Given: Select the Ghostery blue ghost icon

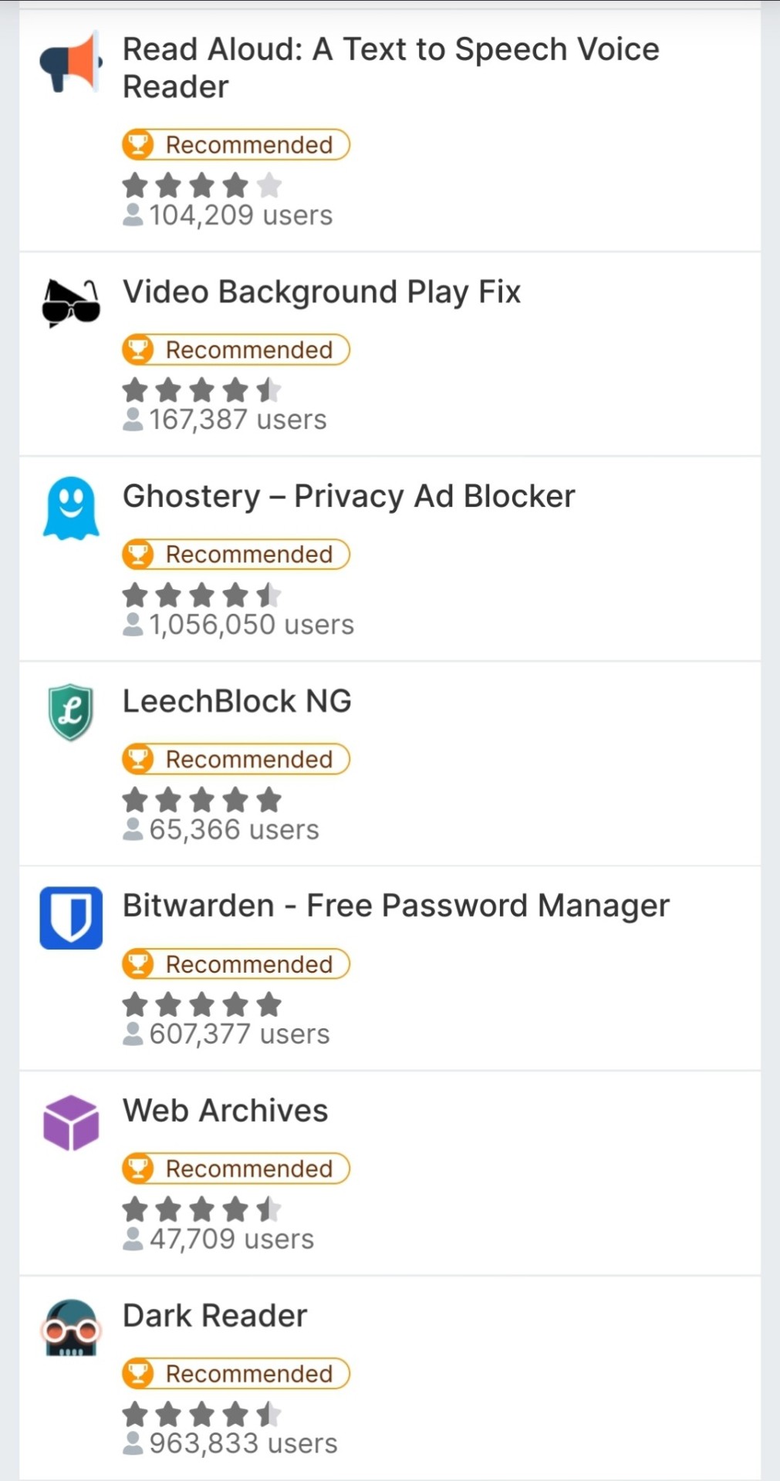Looking at the screenshot, I should pyautogui.click(x=71, y=508).
